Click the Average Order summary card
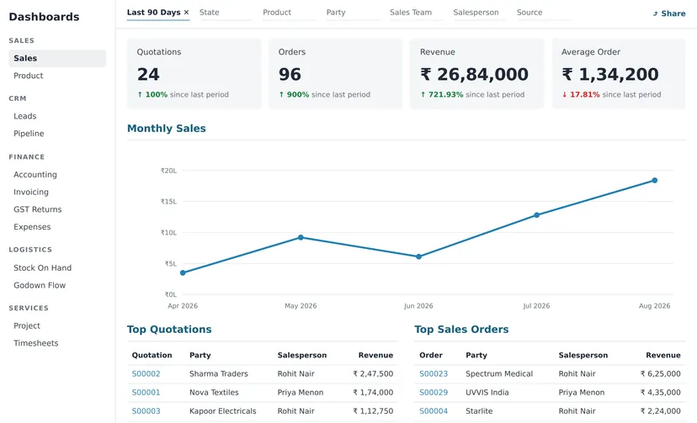Image resolution: width=697 pixels, height=423 pixels. point(619,74)
